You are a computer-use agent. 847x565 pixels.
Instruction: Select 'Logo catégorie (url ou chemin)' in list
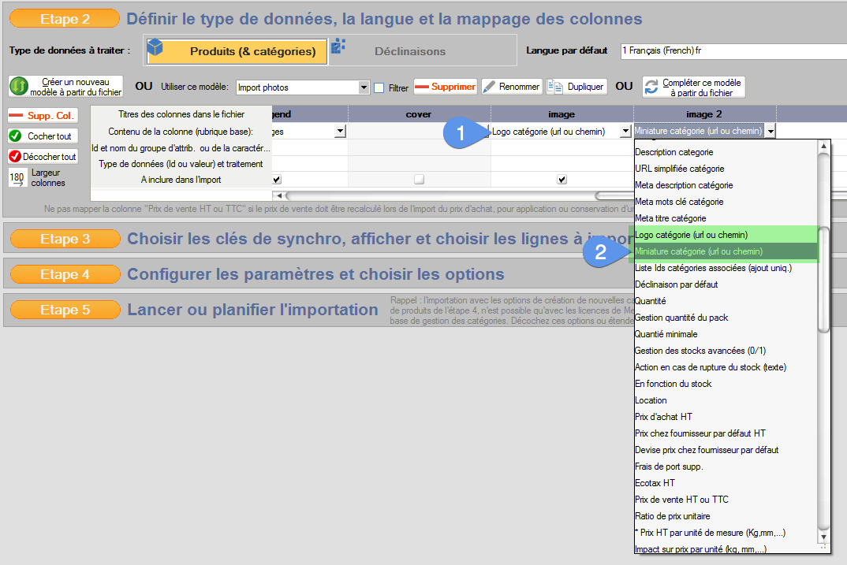tap(691, 235)
